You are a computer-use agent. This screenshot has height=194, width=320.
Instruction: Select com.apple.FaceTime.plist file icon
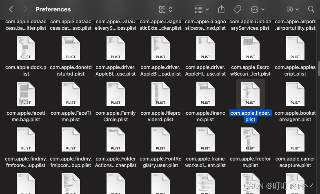click(71, 94)
